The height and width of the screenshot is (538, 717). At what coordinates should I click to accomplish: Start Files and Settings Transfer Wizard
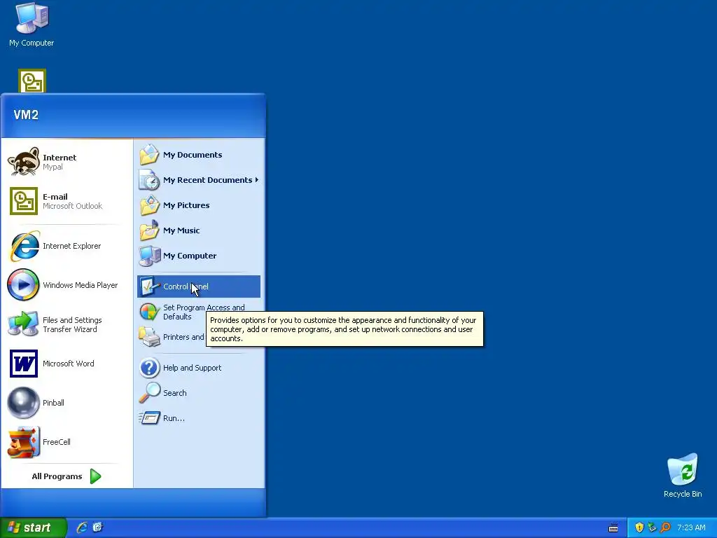click(x=67, y=324)
